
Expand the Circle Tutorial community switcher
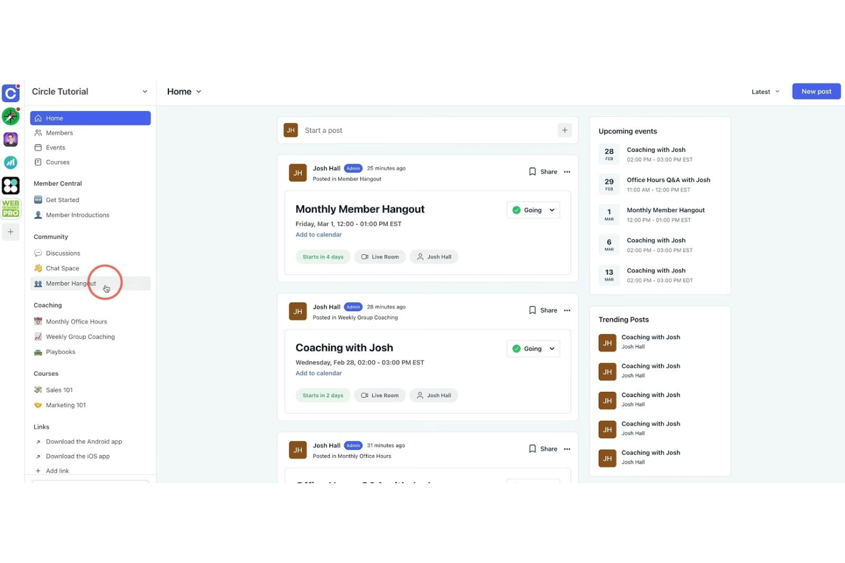coord(144,91)
